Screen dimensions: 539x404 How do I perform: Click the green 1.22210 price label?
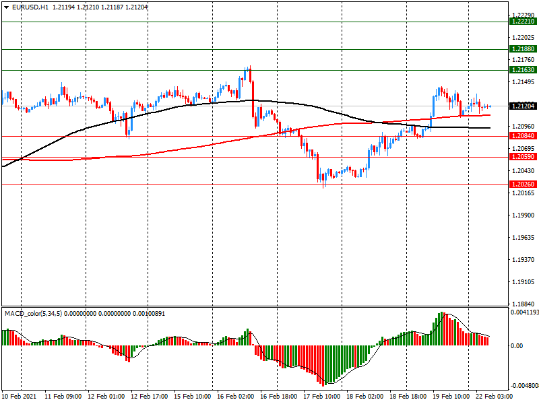pyautogui.click(x=523, y=22)
